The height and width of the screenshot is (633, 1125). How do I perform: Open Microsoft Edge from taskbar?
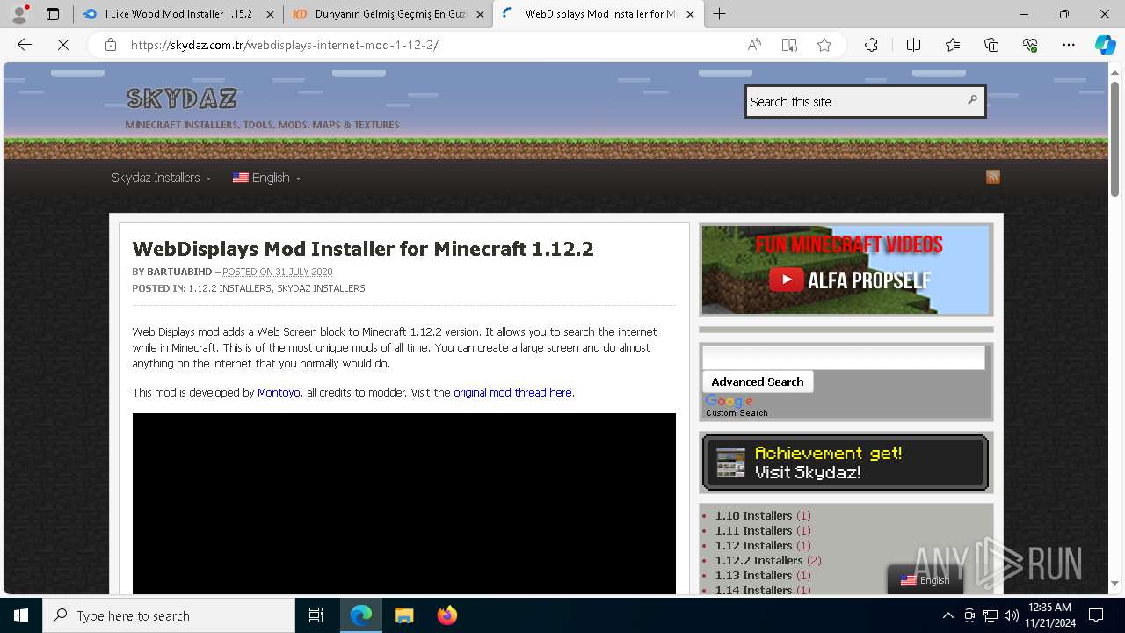361,615
